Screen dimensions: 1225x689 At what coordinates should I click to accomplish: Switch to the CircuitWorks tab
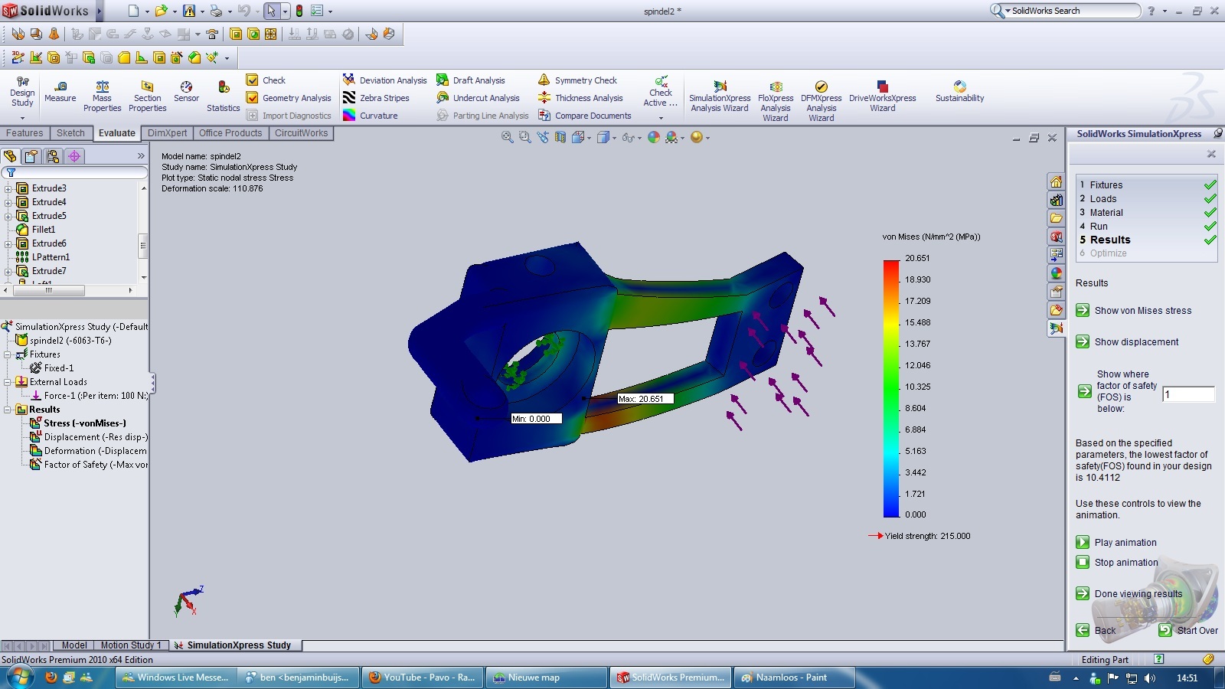(x=301, y=133)
